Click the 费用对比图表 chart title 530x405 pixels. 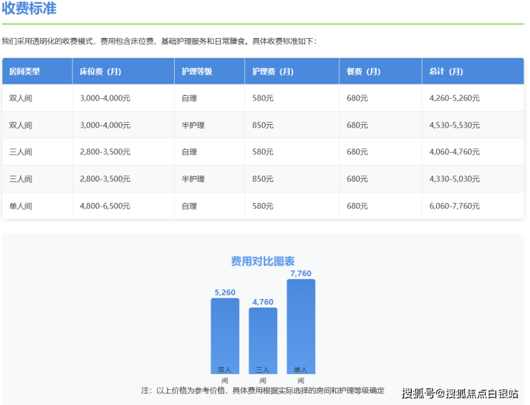[263, 262]
